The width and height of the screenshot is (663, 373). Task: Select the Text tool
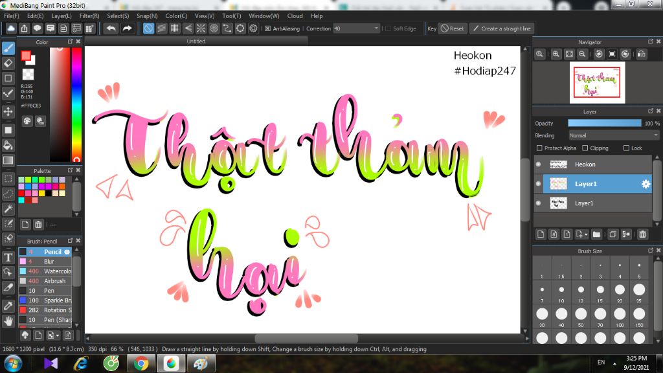[8, 257]
